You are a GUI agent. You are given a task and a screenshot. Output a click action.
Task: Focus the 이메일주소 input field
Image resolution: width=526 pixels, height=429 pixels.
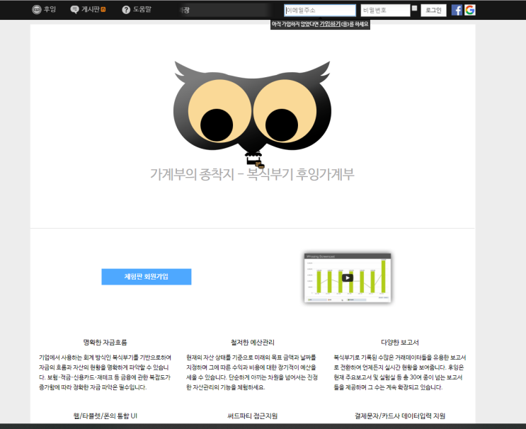pyautogui.click(x=320, y=11)
